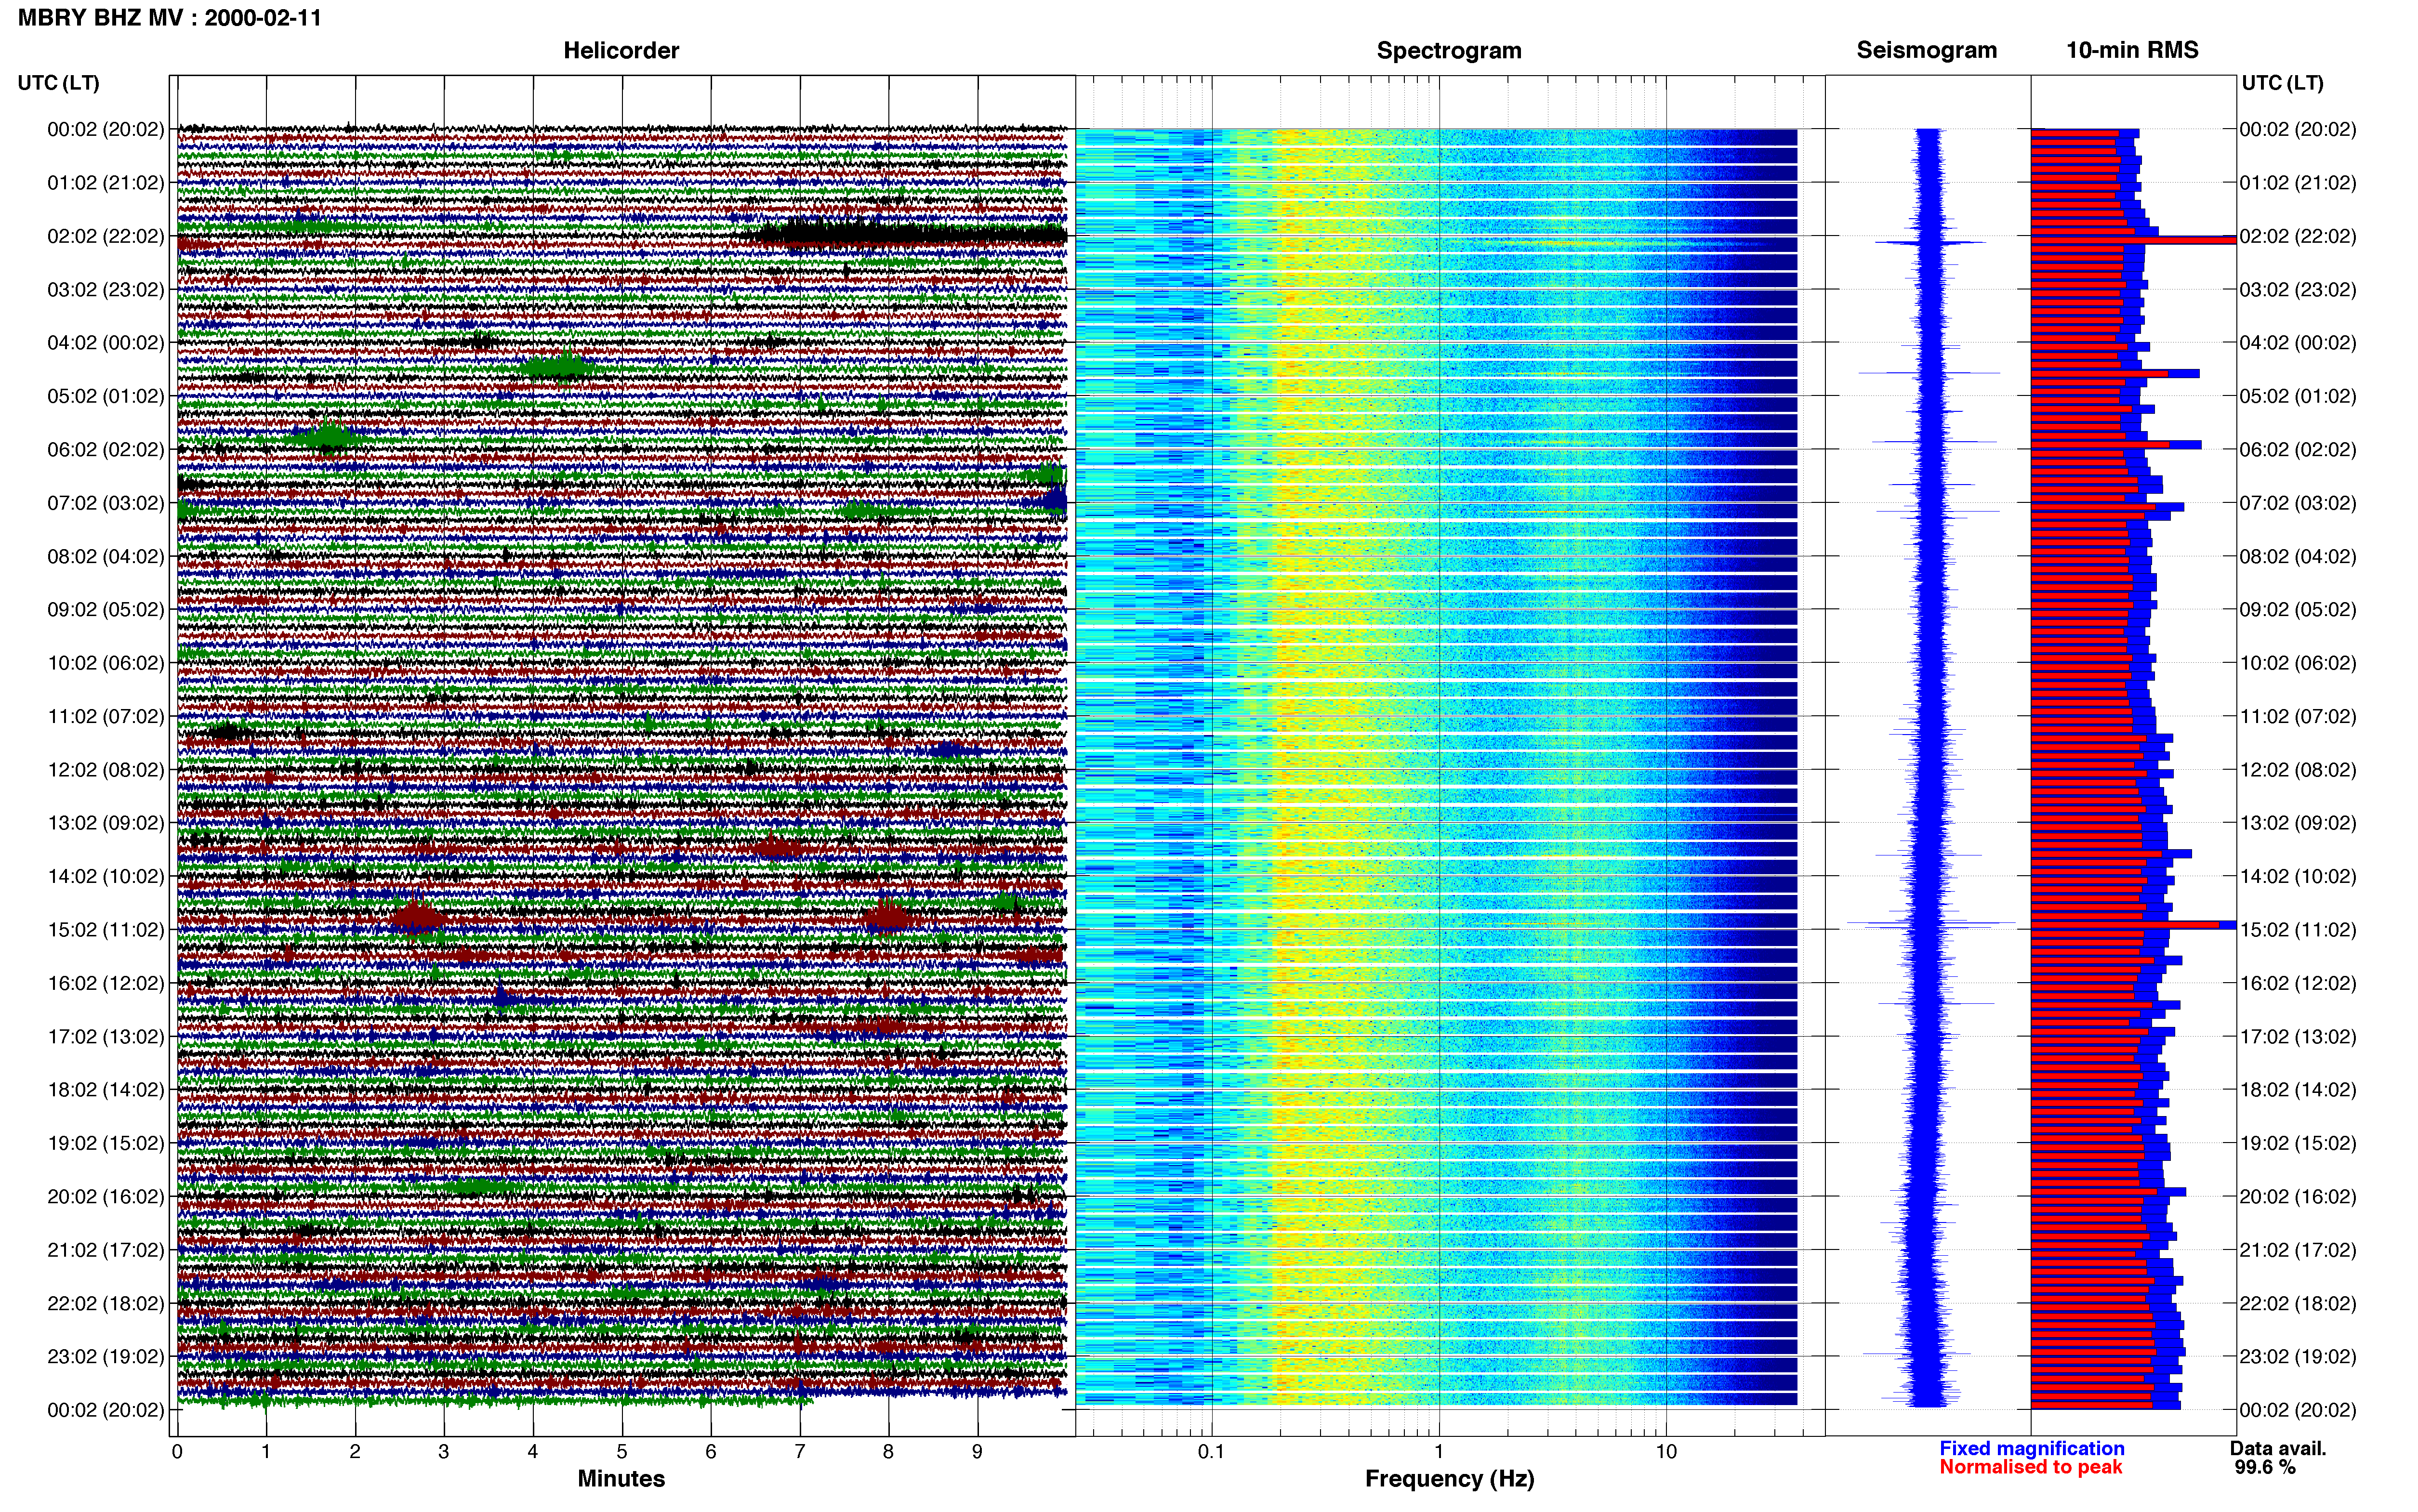Click left time label 20:02 (16:02)

point(105,1197)
